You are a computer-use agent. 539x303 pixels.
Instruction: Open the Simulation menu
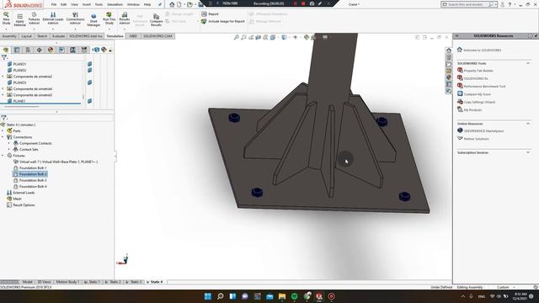(115, 4)
